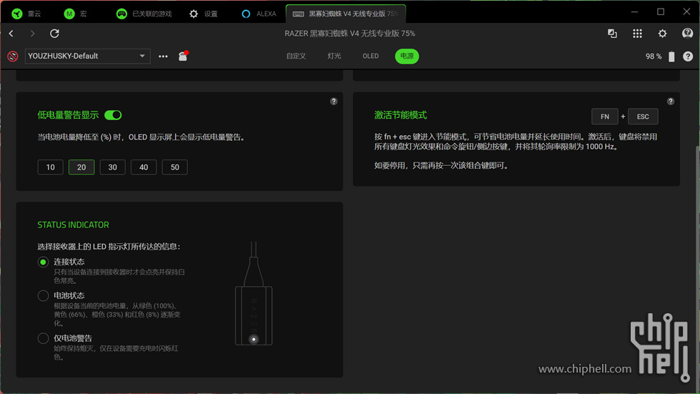Open the 已关联的游戏 tab
The height and width of the screenshot is (394, 700).
(x=144, y=14)
